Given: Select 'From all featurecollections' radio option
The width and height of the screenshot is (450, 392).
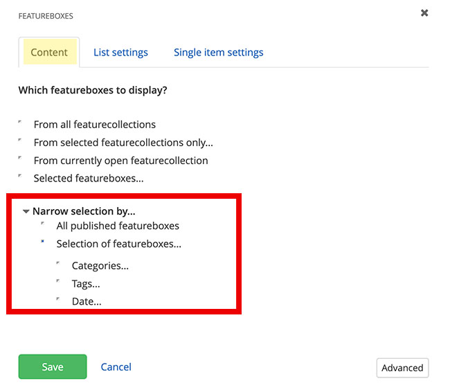Looking at the screenshot, I should click(x=21, y=123).
